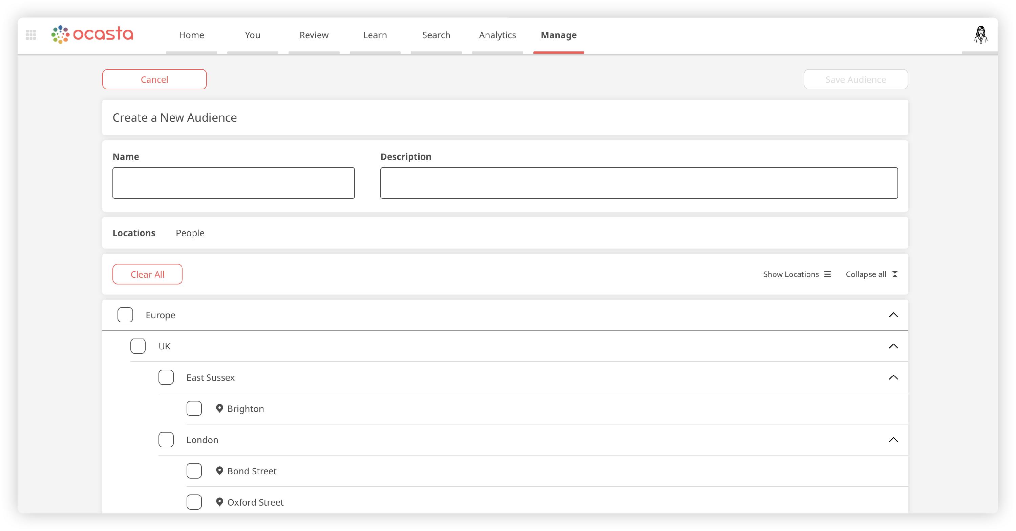Check the East Sussex checkbox
This screenshot has width=1016, height=531.
click(x=166, y=377)
